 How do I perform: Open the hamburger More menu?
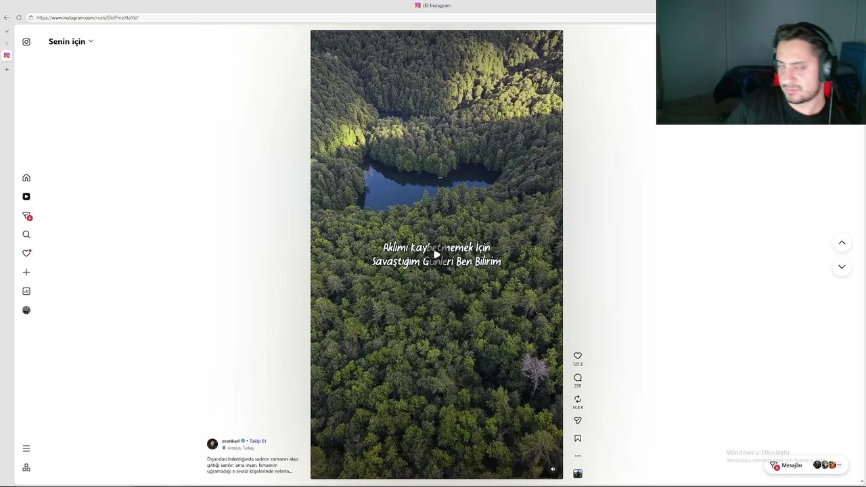click(x=26, y=448)
